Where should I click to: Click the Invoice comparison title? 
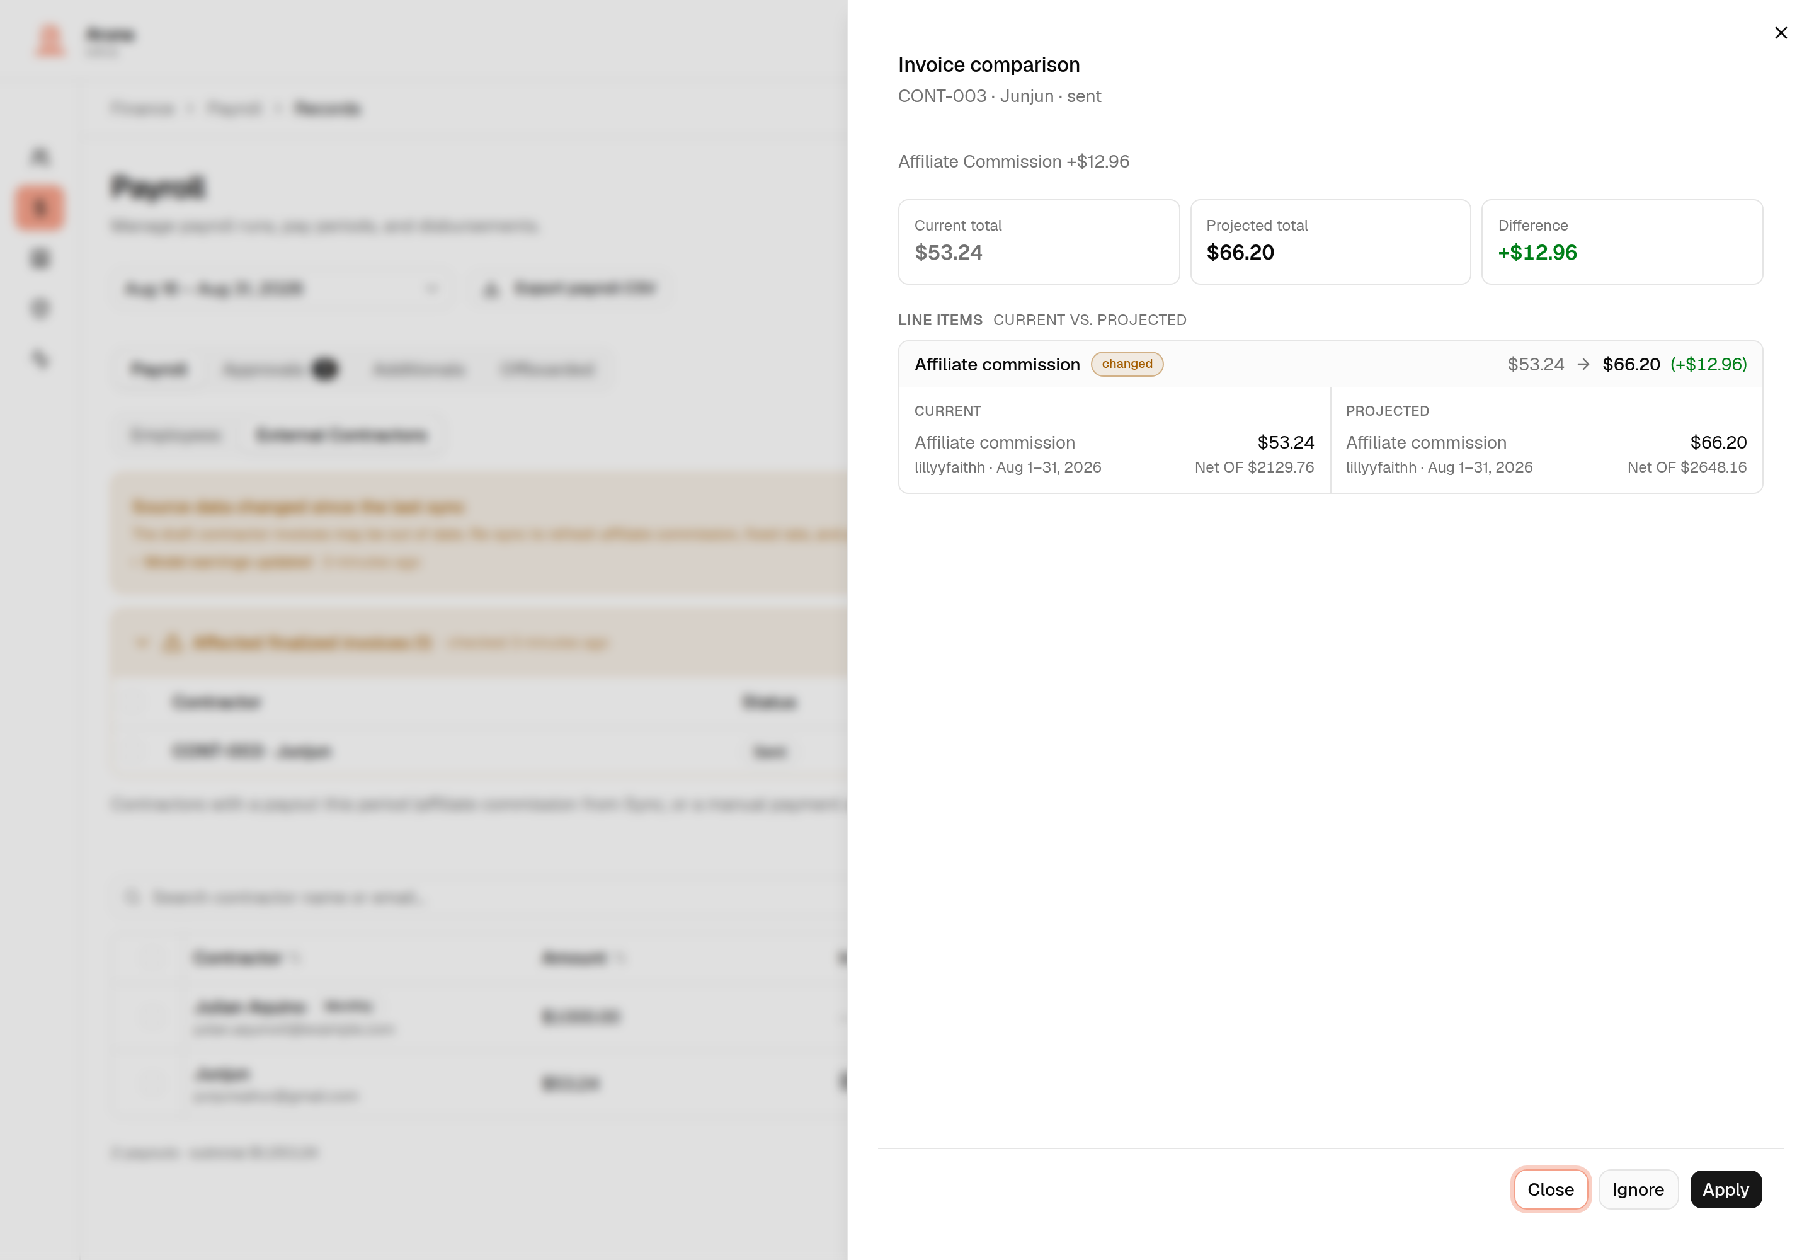(988, 65)
